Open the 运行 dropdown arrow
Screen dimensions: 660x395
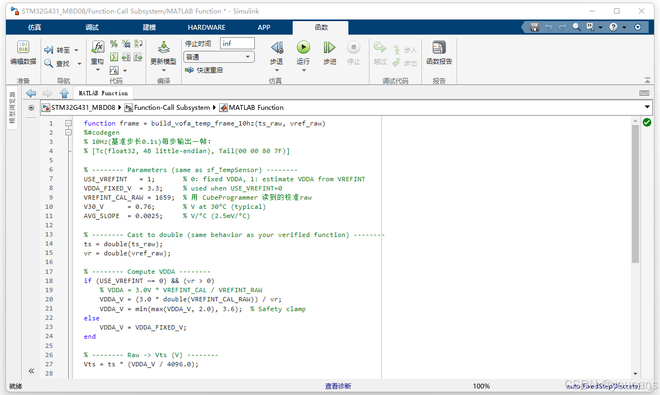point(303,70)
